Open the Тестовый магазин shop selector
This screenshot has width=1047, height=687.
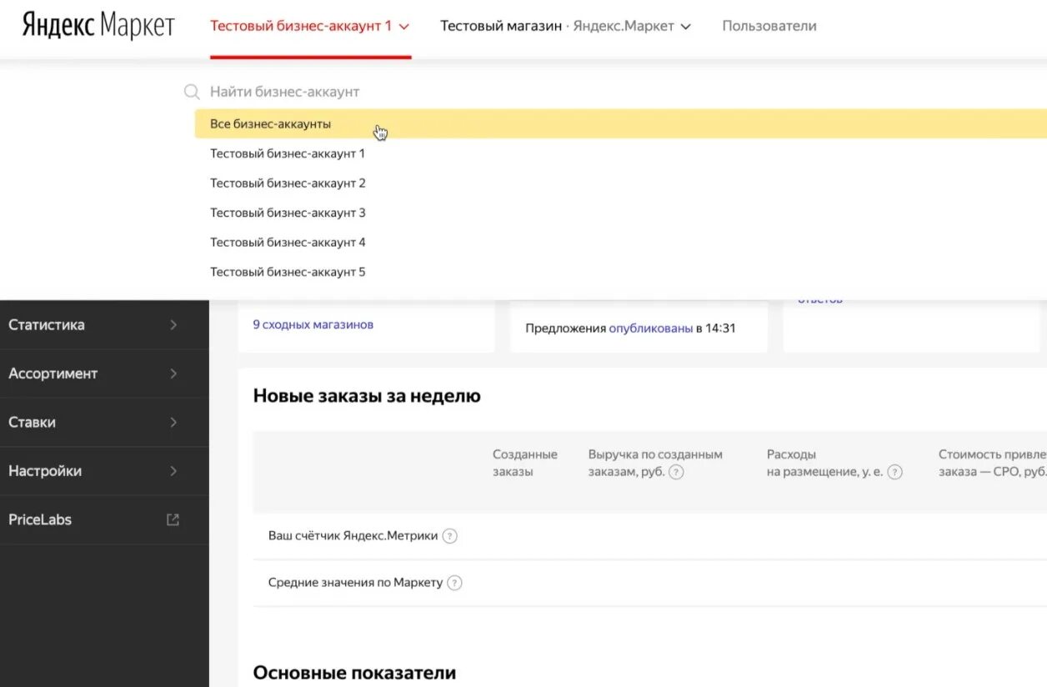tap(565, 26)
